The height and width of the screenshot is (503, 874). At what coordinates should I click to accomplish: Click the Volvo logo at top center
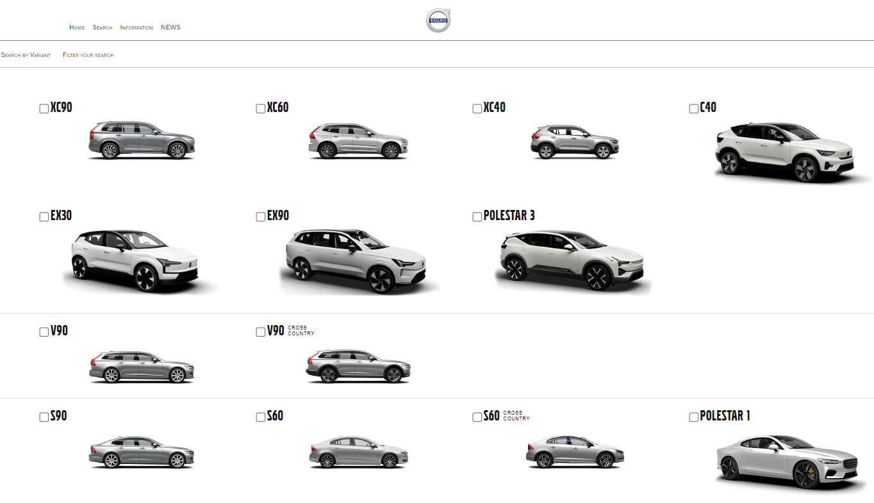(438, 20)
